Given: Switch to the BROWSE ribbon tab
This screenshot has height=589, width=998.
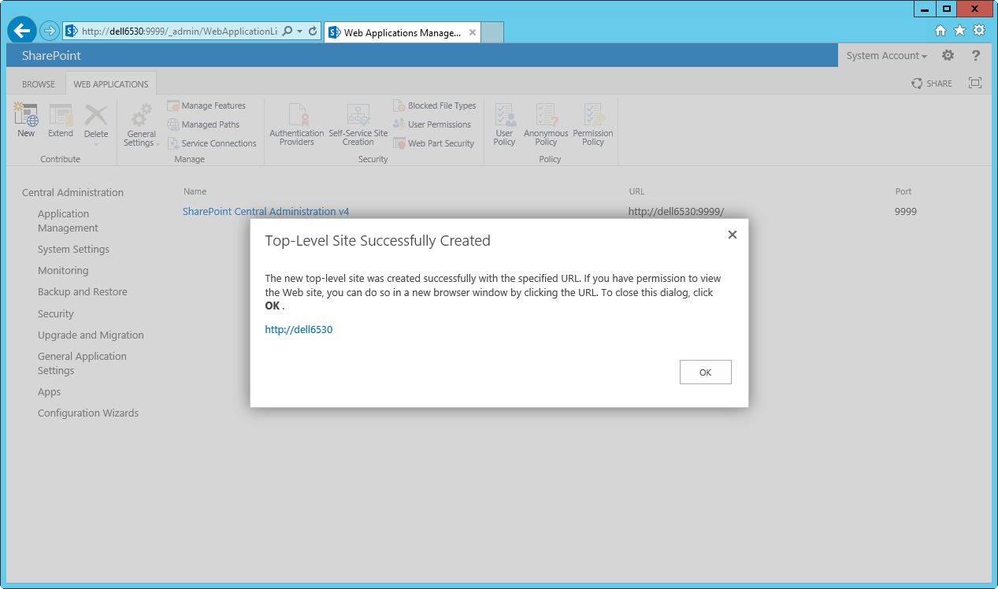Looking at the screenshot, I should pyautogui.click(x=39, y=84).
